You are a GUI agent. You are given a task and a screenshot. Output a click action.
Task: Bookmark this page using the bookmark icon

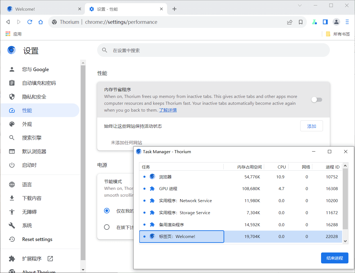tap(301, 22)
